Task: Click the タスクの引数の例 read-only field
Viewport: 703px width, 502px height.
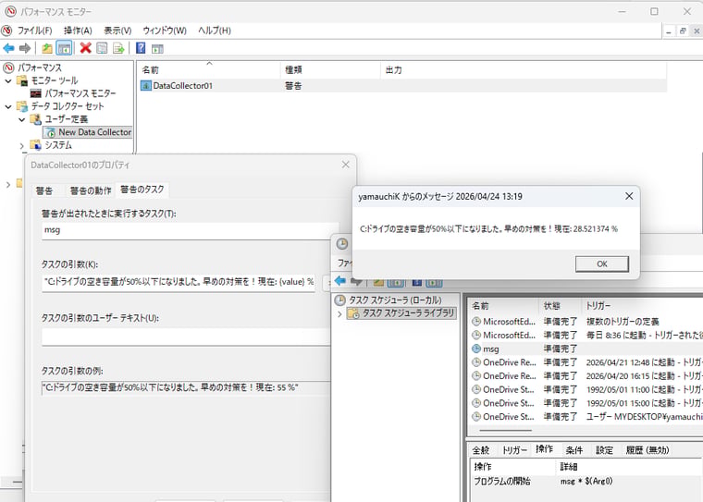Action: 186,387
